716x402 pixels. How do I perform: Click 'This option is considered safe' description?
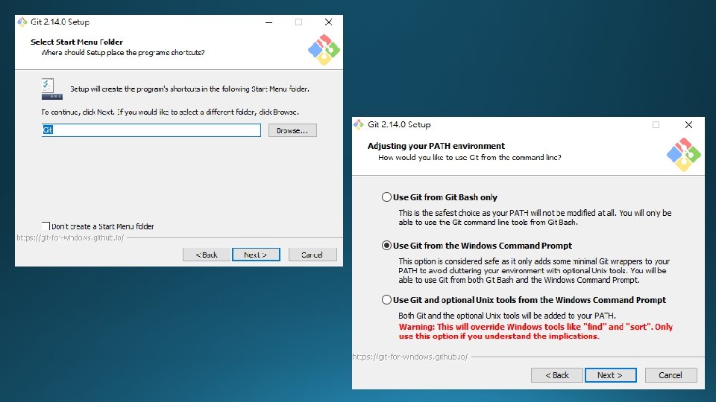pos(534,270)
